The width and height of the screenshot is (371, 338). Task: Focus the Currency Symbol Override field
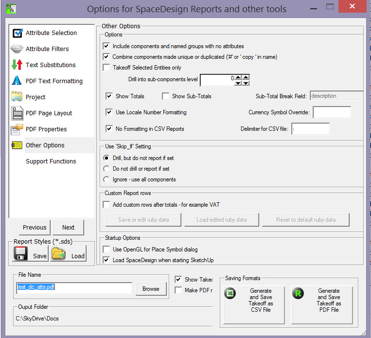[332, 112]
